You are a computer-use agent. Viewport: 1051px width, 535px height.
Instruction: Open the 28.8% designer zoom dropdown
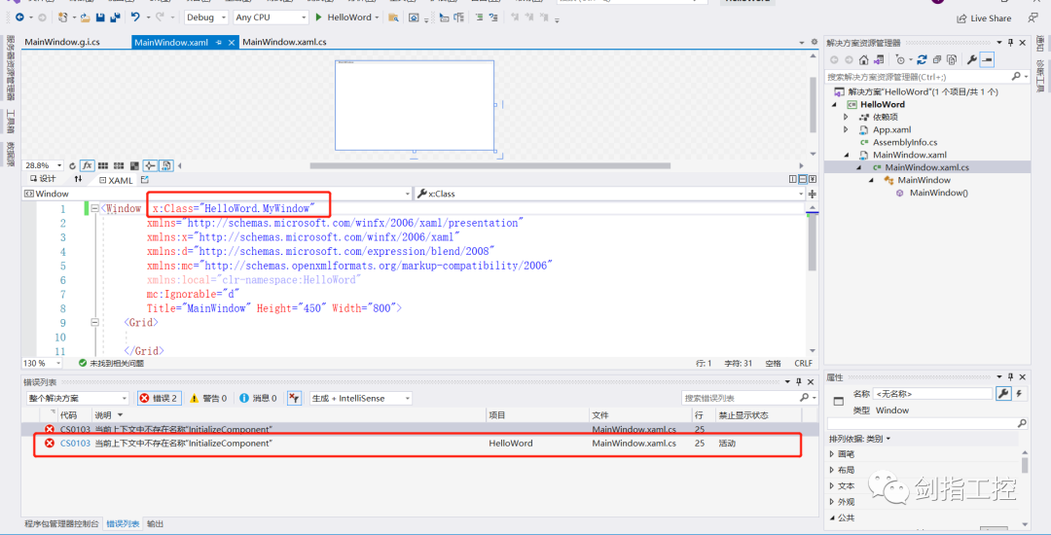43,164
